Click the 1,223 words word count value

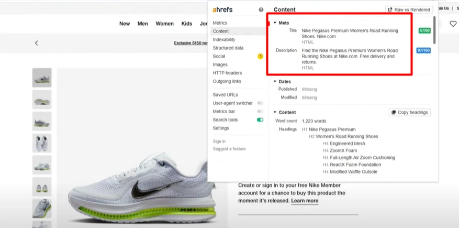[314, 121]
